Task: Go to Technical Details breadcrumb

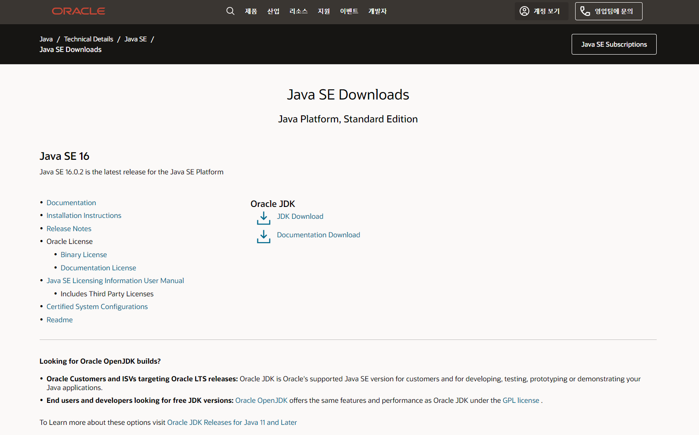Action: tap(89, 39)
